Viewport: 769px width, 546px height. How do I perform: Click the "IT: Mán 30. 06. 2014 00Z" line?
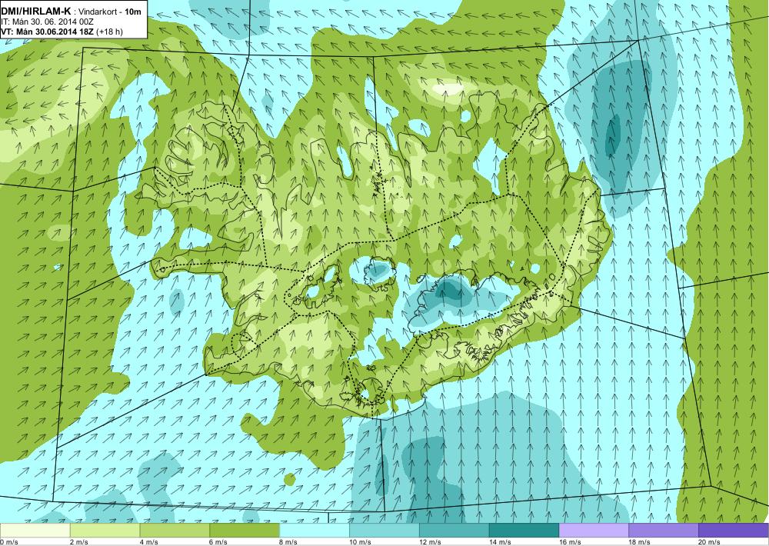pos(47,22)
